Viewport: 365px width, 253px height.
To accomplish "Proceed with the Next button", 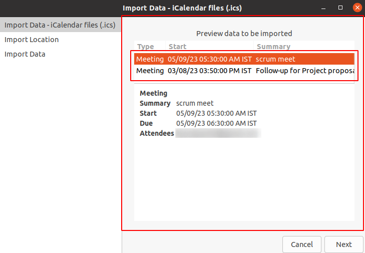I will pyautogui.click(x=343, y=244).
